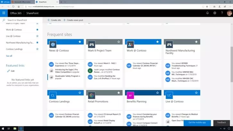
Task: Click Get the mobile app button
Action: coord(197,123)
